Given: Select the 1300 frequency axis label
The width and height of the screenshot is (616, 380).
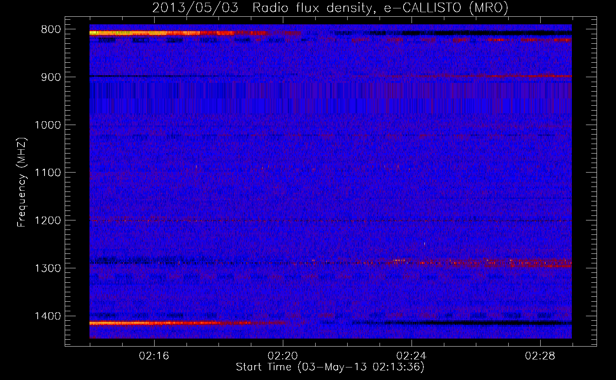Looking at the screenshot, I should [x=48, y=268].
